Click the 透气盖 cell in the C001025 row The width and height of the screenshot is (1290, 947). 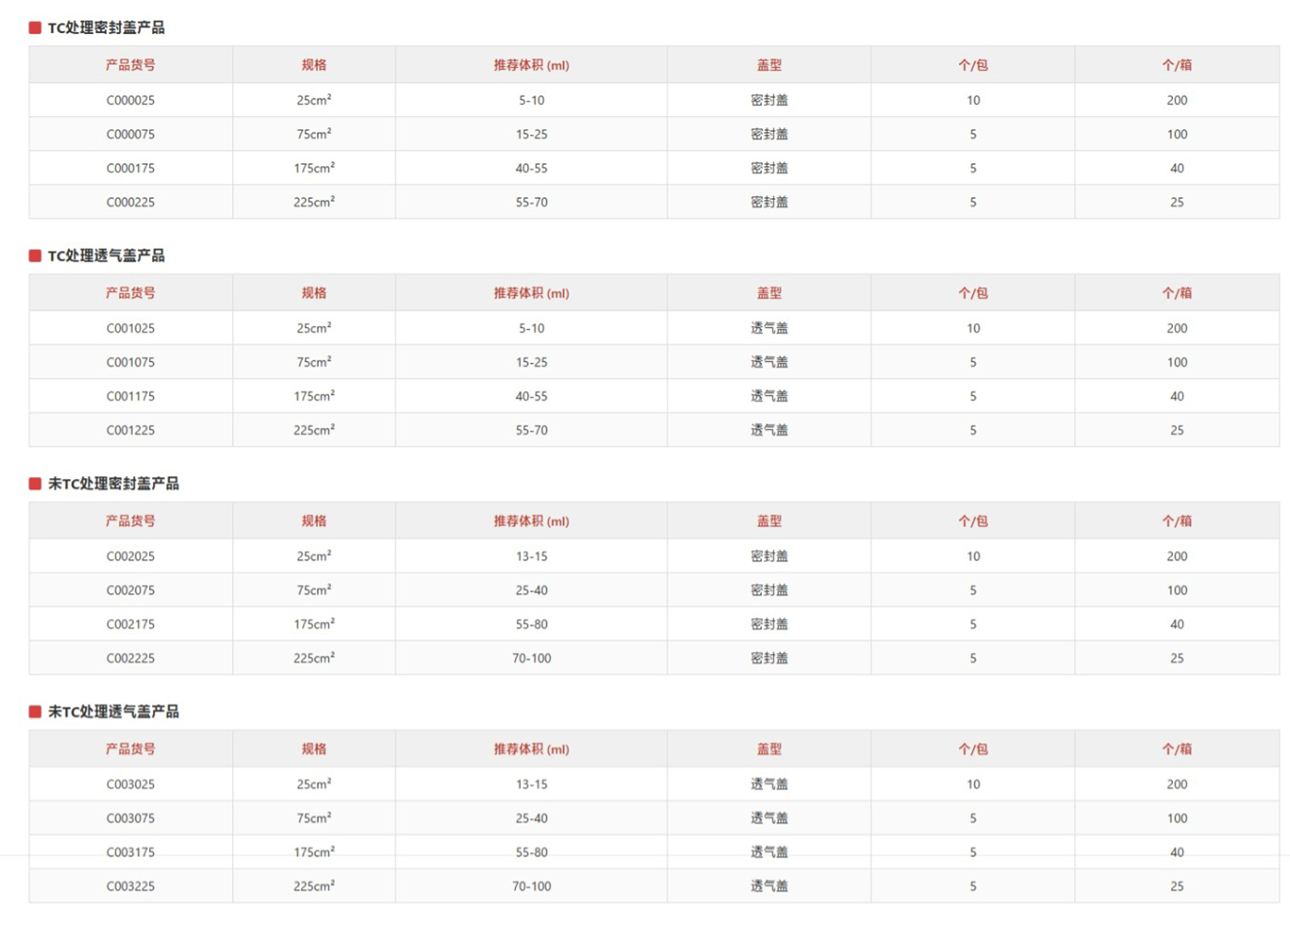point(769,328)
